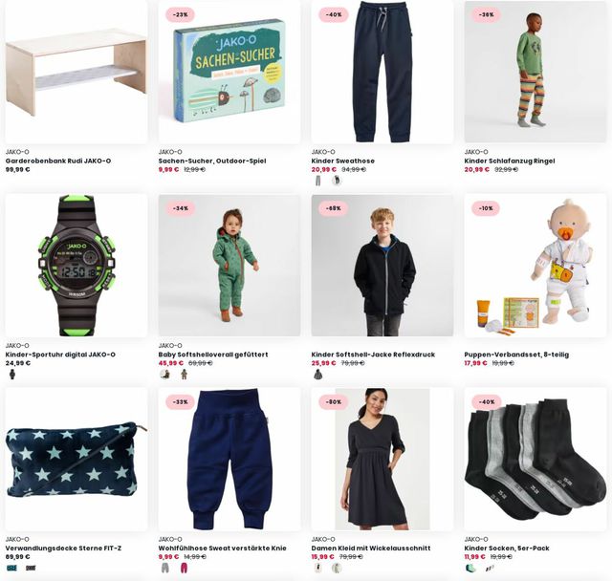
Task: Click the -40% badge on Kinder Socken
Action: pos(487,401)
